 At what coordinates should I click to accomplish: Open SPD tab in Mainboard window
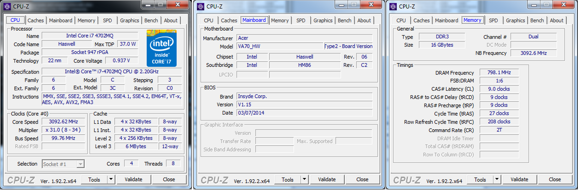(x=301, y=20)
